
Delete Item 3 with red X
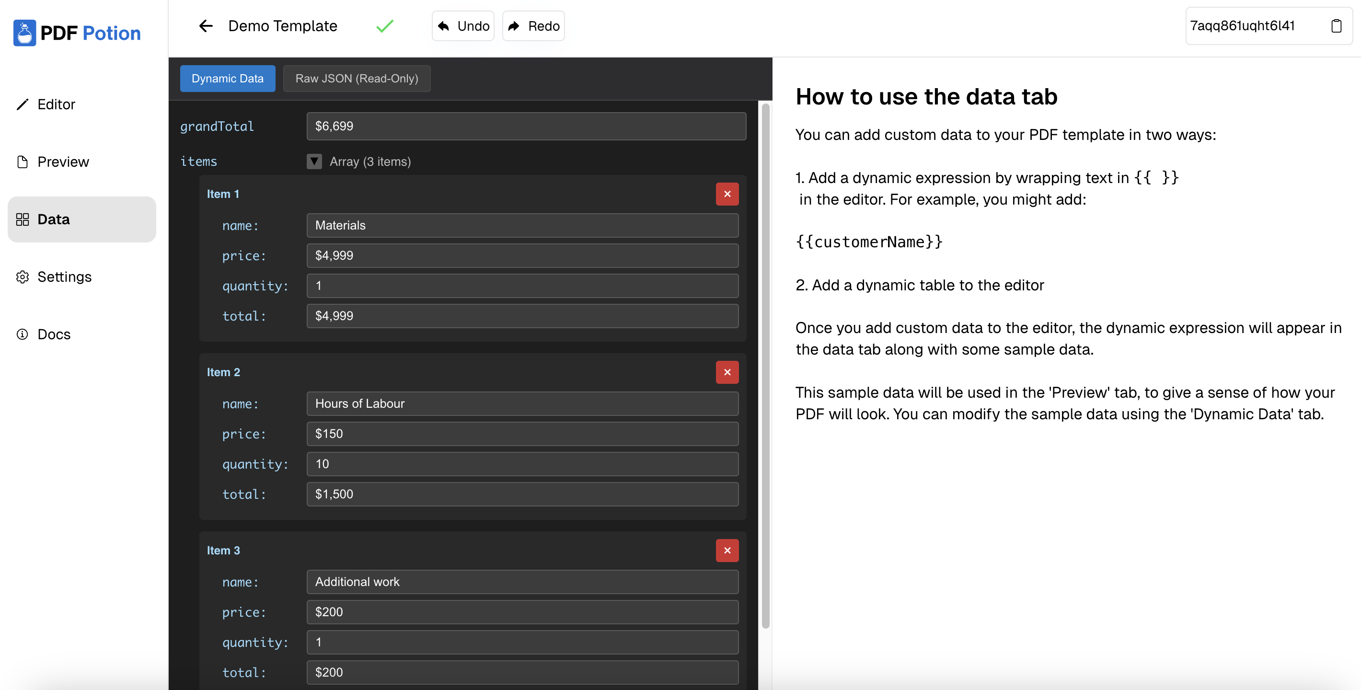727,550
